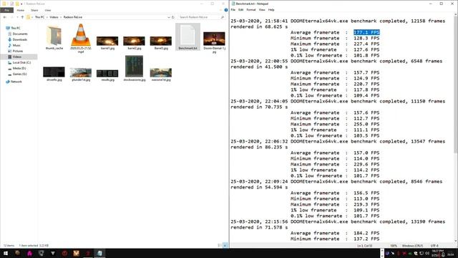Collapse the Explorer ribbon chevron

tap(221, 10)
